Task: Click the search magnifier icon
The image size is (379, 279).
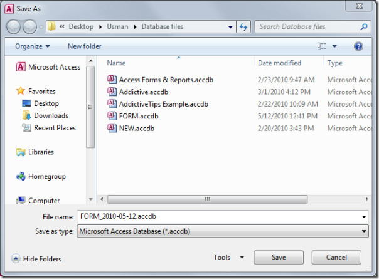Action: click(364, 26)
